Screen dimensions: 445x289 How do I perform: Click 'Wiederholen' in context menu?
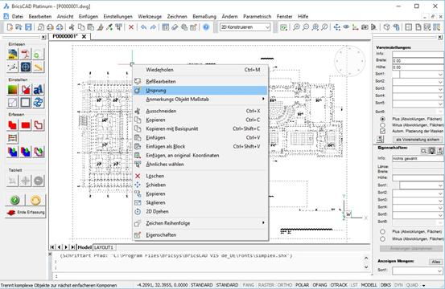click(200, 70)
